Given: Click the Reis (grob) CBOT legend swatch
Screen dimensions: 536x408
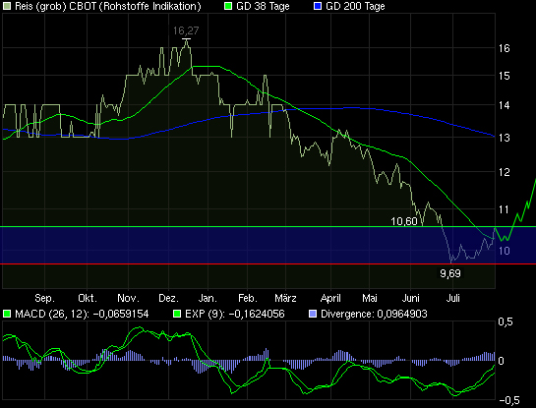Looking at the screenshot, I should [7, 6].
